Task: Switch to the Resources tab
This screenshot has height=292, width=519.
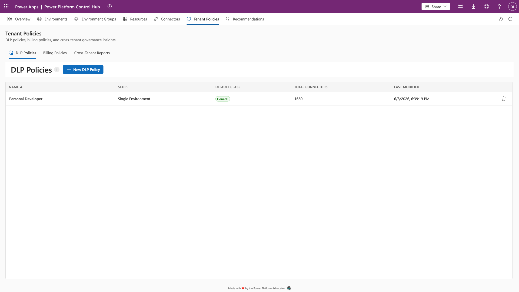Action: point(135,19)
